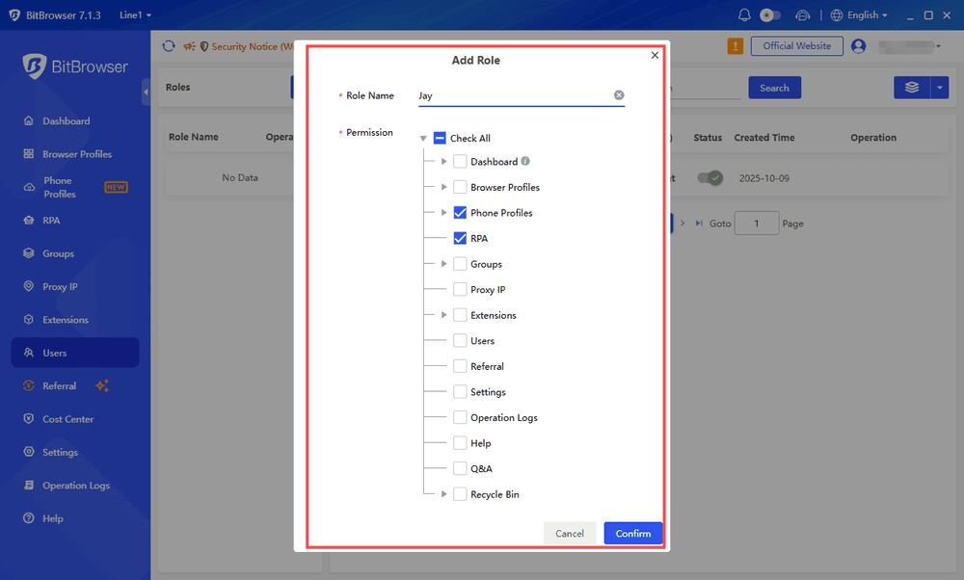
Task: Click the Referral sidebar icon
Action: [28, 385]
